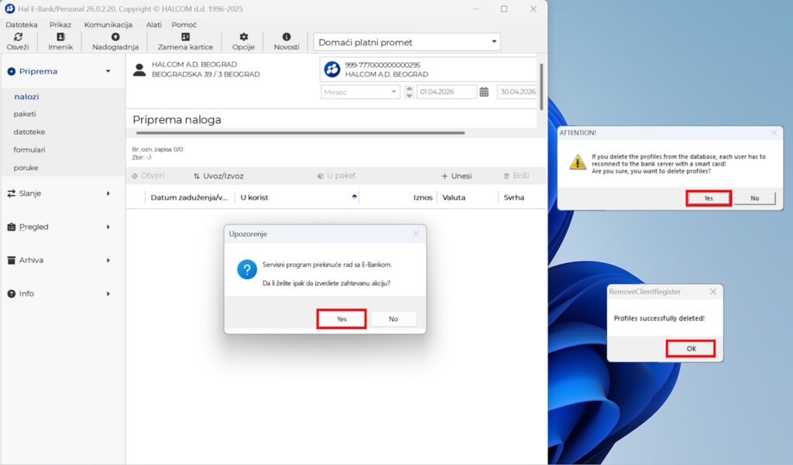793x465 pixels.
Task: Click the 01.04.2026 start date field
Action: click(446, 91)
